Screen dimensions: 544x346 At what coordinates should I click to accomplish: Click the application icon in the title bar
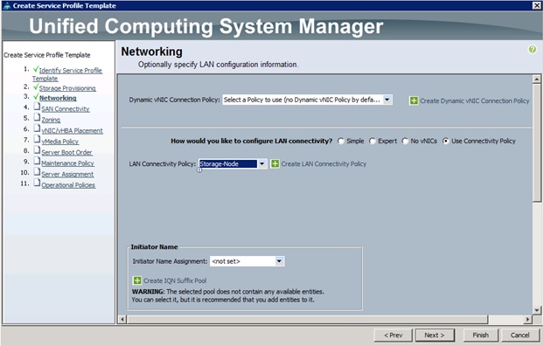7,5
